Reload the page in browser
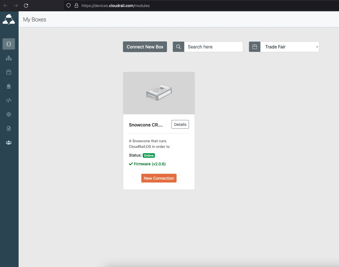 coord(26,5)
